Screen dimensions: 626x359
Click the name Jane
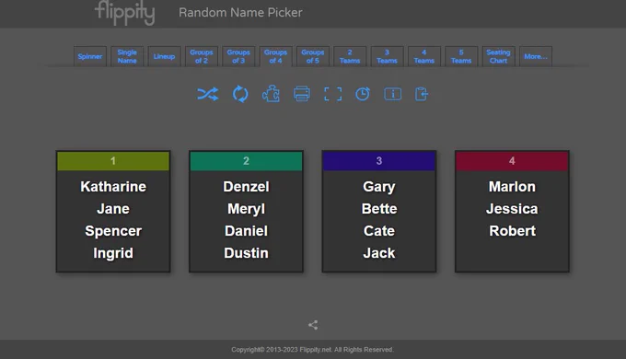coord(113,209)
